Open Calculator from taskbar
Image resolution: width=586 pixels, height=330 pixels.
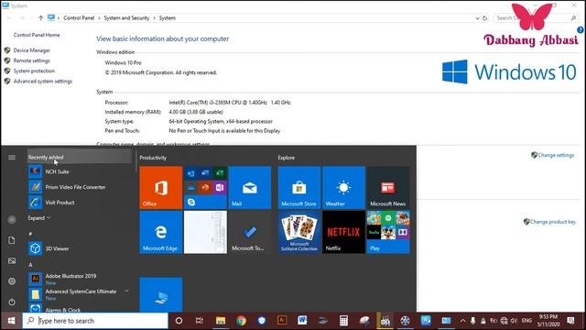point(343,321)
